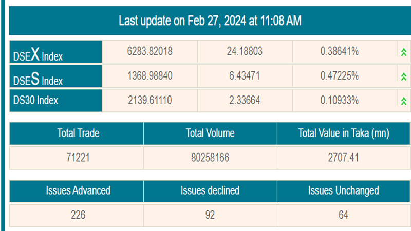
Task: Click the total volume figure 80258166
Action: tap(210, 158)
